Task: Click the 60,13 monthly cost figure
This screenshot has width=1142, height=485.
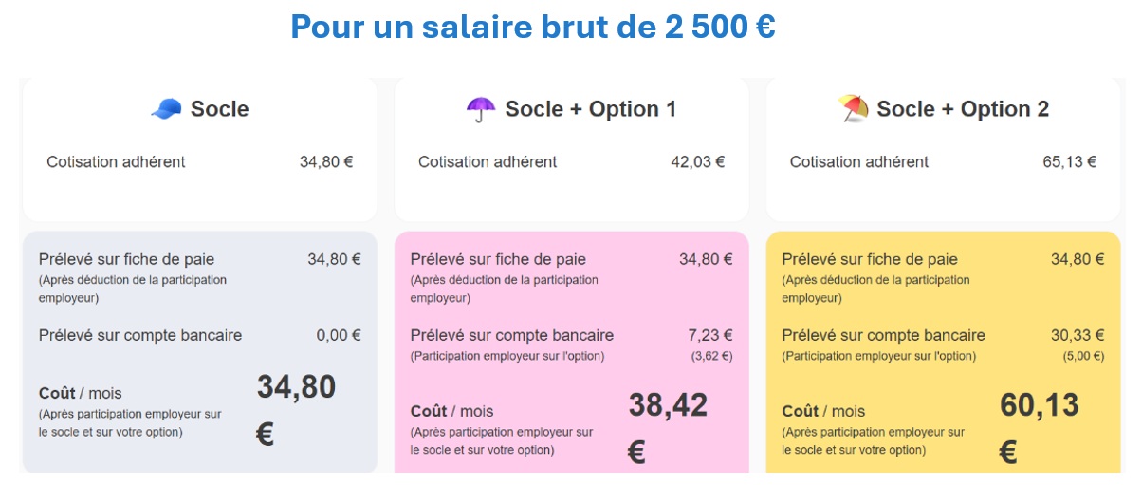Action: (1040, 405)
